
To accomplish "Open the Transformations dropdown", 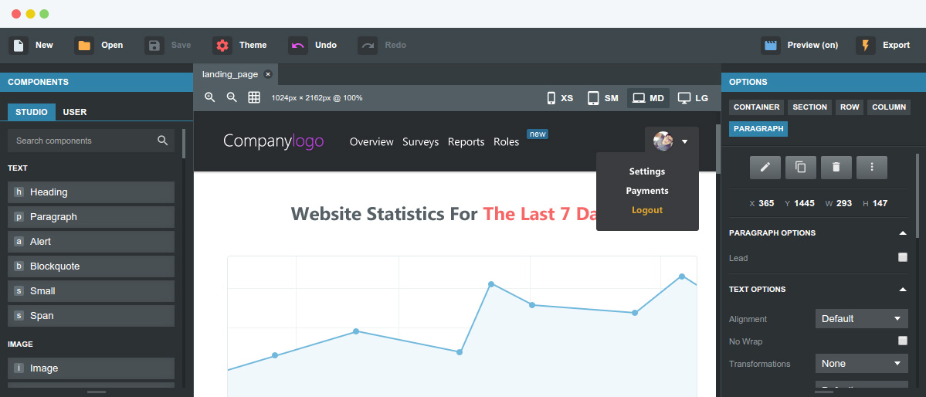I will pos(862,363).
